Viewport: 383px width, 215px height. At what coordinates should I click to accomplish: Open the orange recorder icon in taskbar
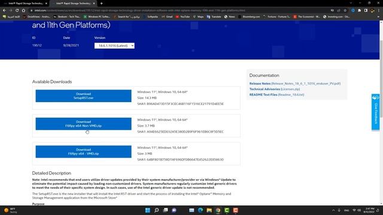(236, 210)
